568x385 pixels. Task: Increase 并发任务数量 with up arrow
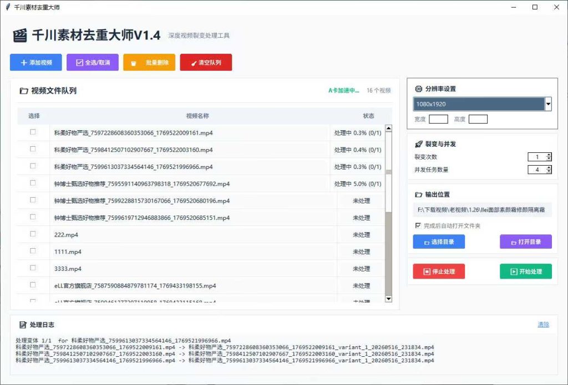point(549,167)
